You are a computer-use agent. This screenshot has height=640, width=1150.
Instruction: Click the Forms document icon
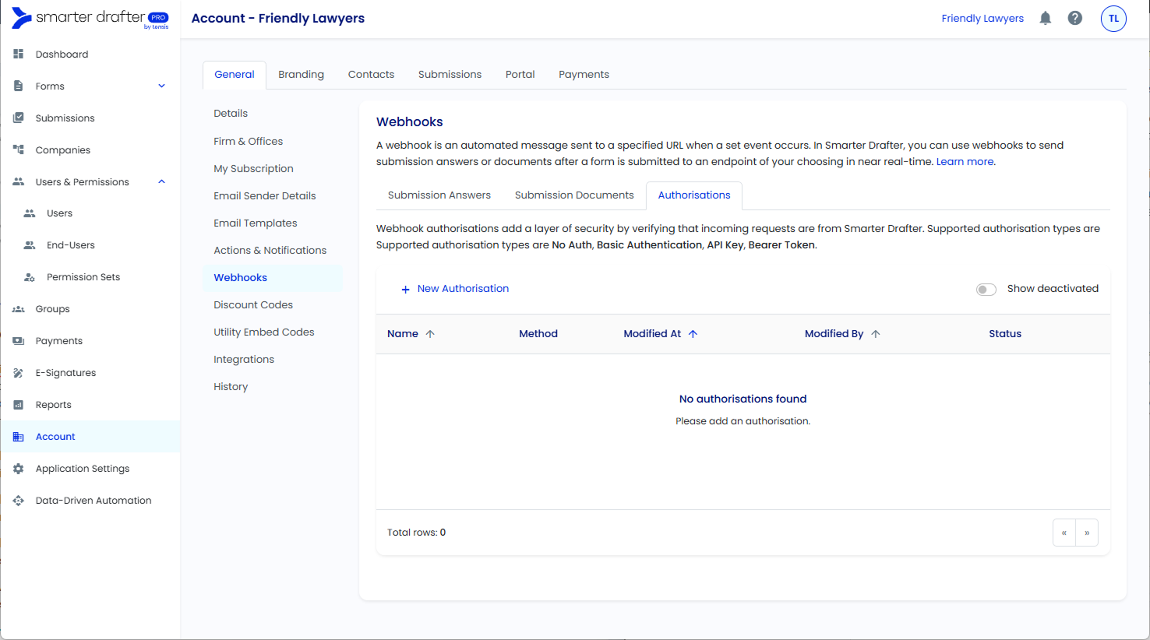(x=19, y=86)
